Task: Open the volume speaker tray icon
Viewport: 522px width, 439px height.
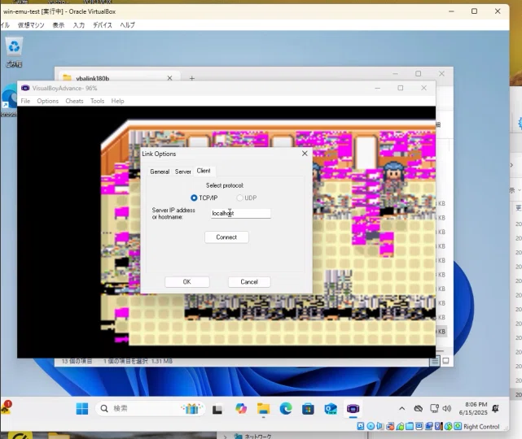Action: [x=447, y=408]
